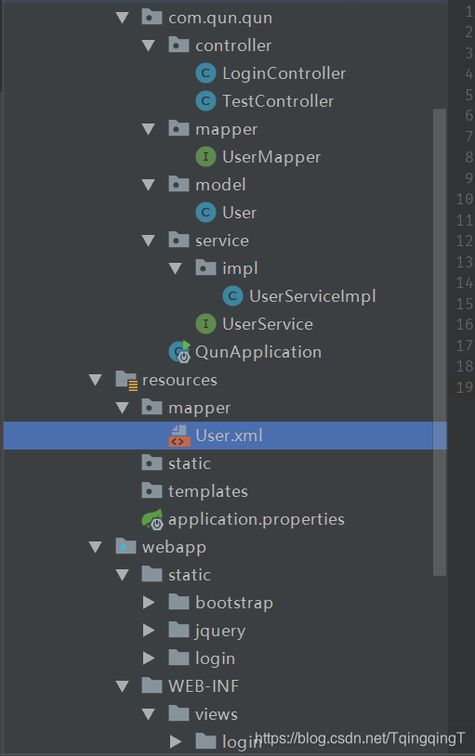Click the static folder icon under resources
475x756 pixels.
pos(152,463)
